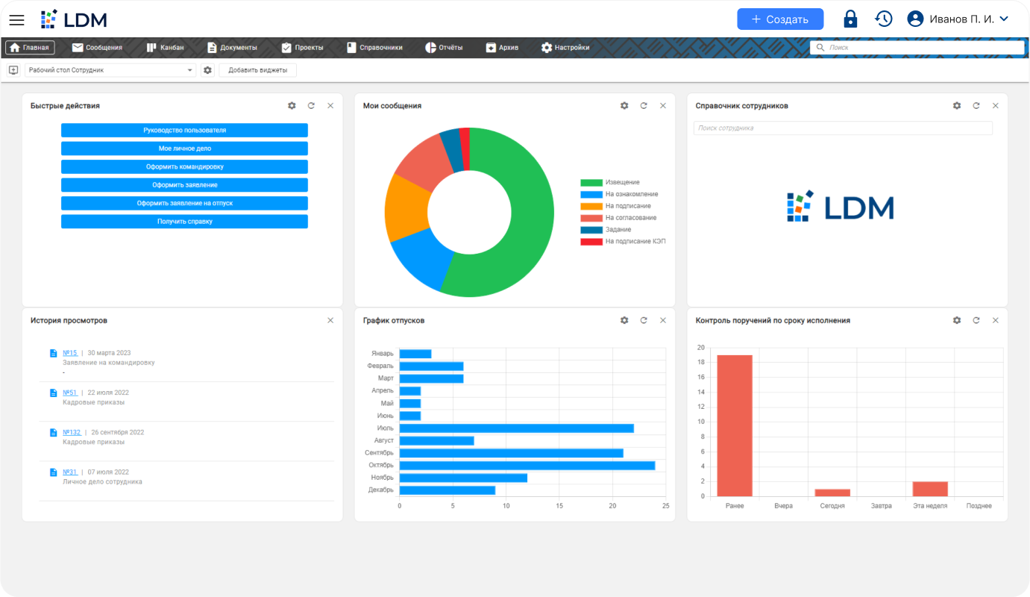
Task: Focus the top Поиск search field
Action: pyautogui.click(x=917, y=48)
